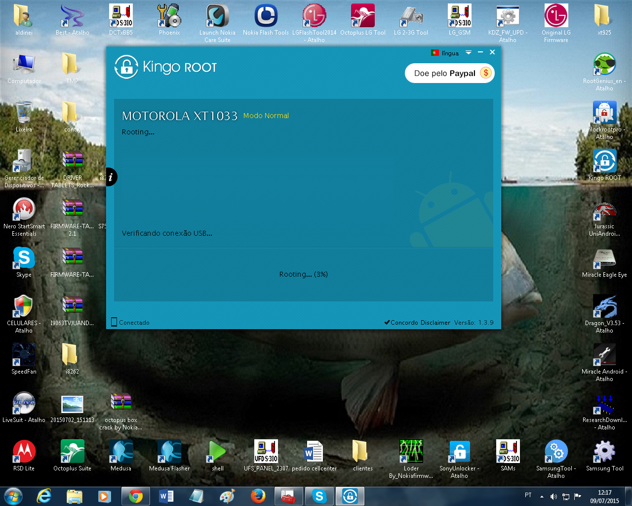Click the Doe pelo Paypal button
632x506 pixels.
449,73
